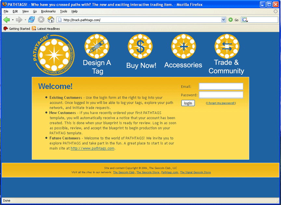Click the Buy Now dollar-sign icon
Screen dimensions: 281x205
pyautogui.click(x=140, y=46)
